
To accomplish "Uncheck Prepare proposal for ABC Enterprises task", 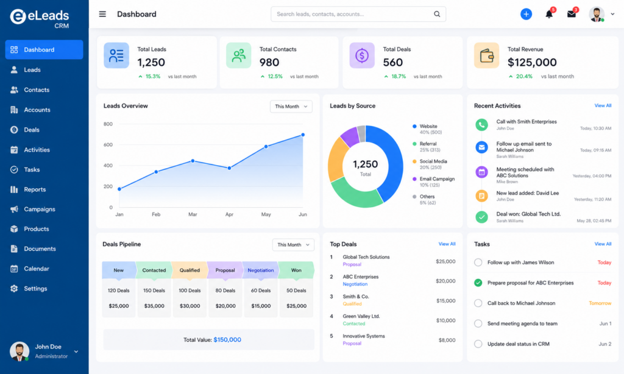I will tap(478, 283).
